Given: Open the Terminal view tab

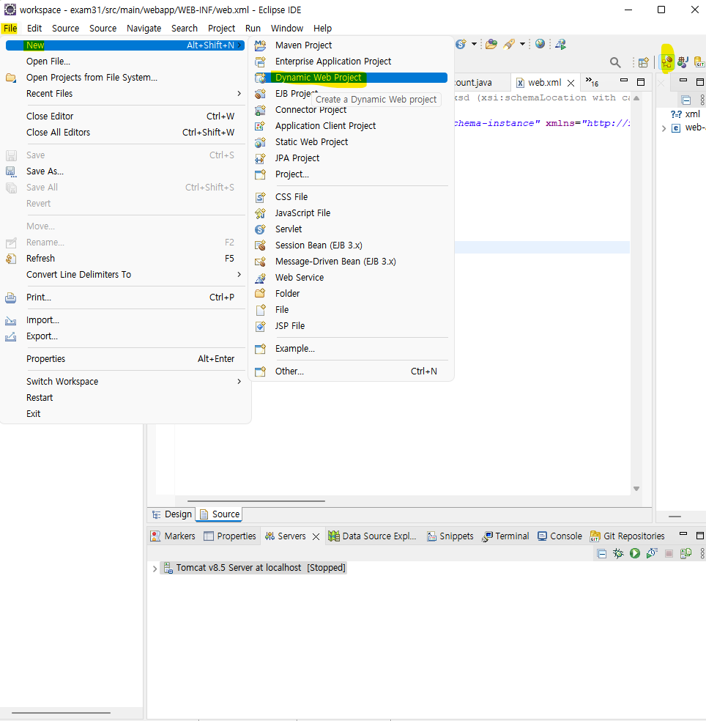Looking at the screenshot, I should click(x=505, y=536).
